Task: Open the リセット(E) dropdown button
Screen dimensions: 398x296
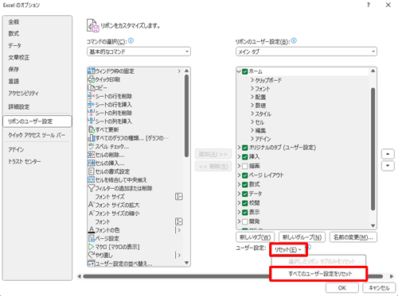Action: 288,250
